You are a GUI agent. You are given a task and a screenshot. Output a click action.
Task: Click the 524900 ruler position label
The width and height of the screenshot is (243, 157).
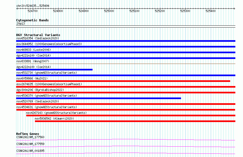click(x=84, y=11)
